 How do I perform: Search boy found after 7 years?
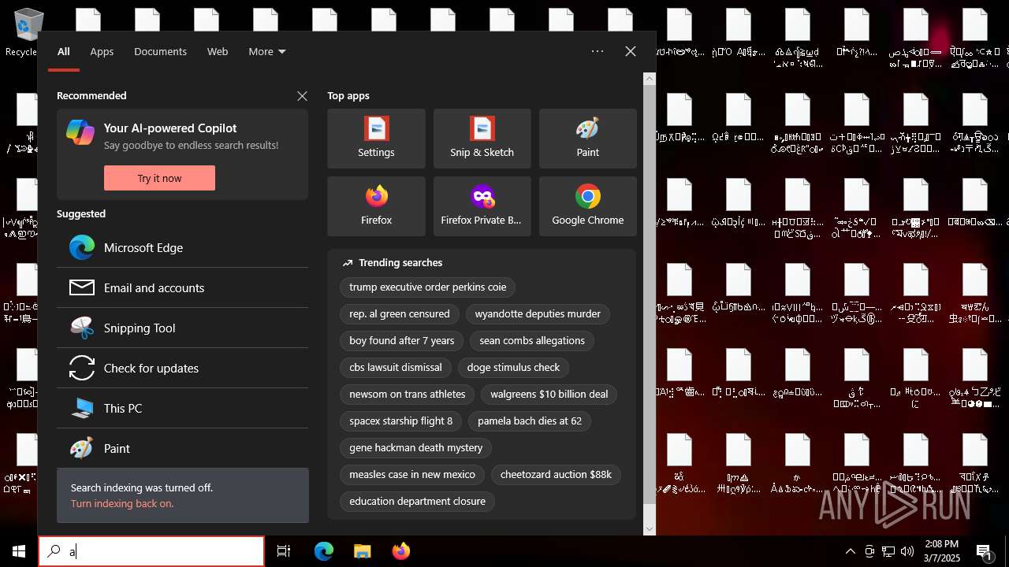tap(402, 340)
